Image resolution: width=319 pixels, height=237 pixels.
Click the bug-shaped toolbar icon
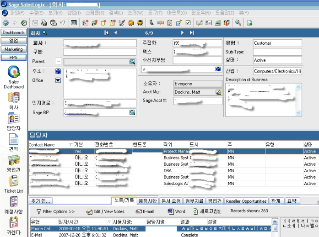click(x=140, y=23)
